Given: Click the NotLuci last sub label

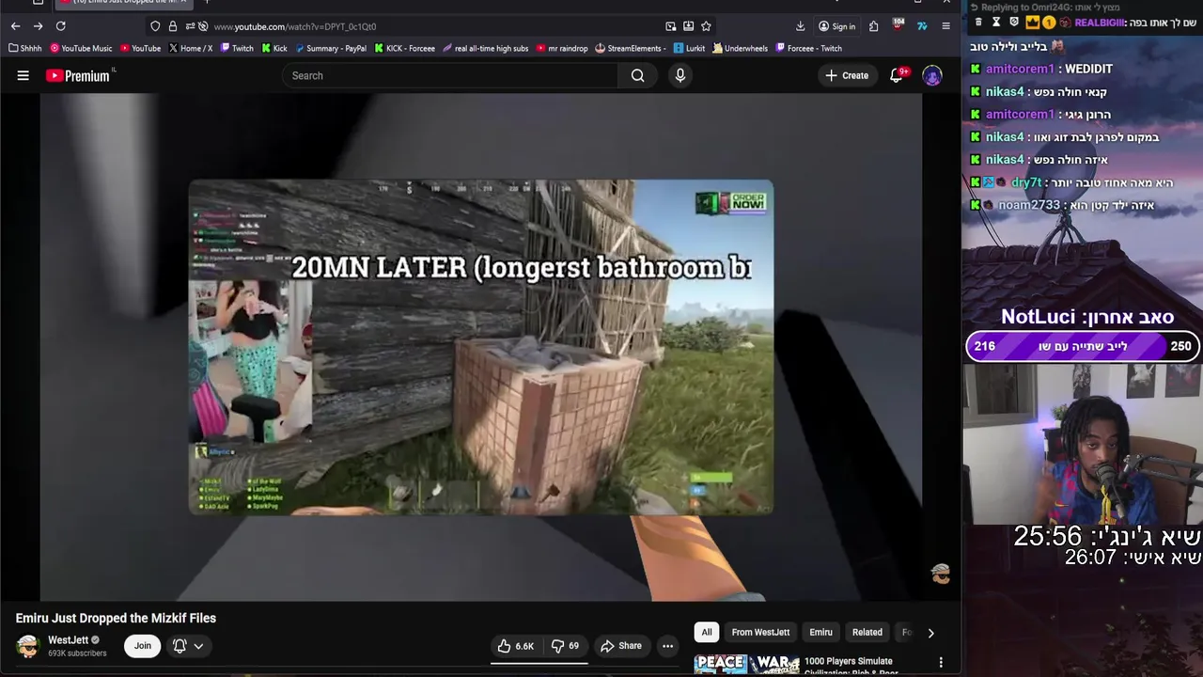Looking at the screenshot, I should click(x=1087, y=317).
